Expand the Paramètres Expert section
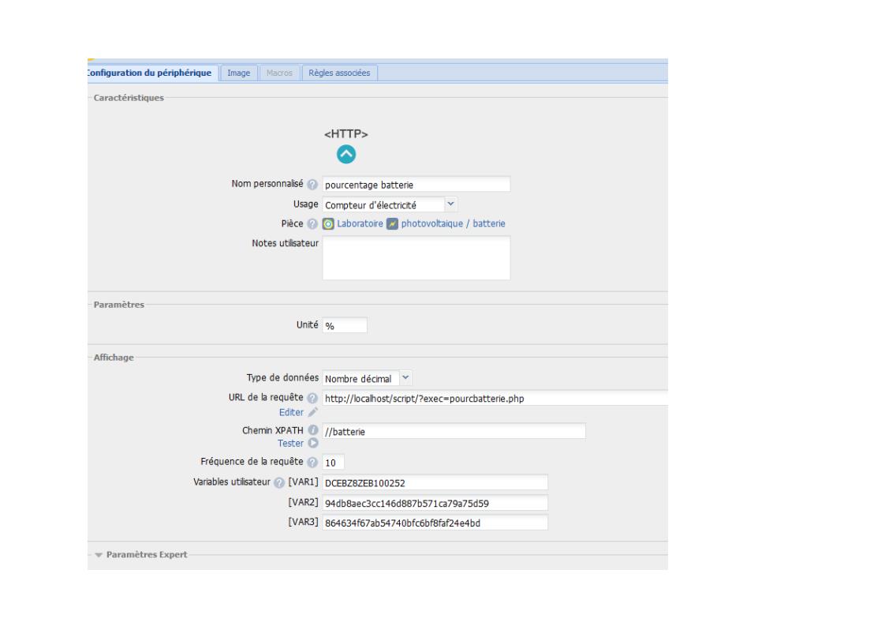The image size is (885, 626). click(143, 553)
